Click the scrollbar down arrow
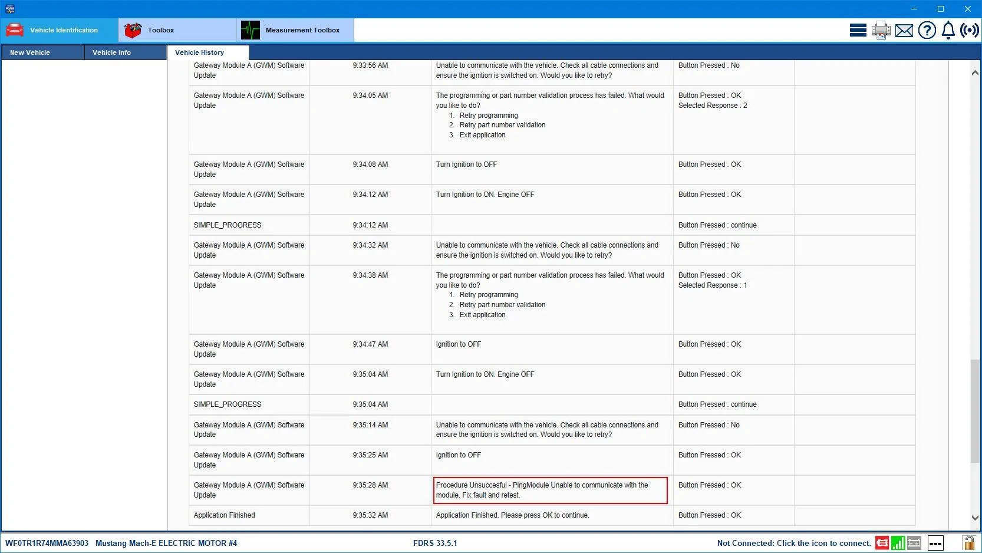The height and width of the screenshot is (553, 982). (x=974, y=518)
